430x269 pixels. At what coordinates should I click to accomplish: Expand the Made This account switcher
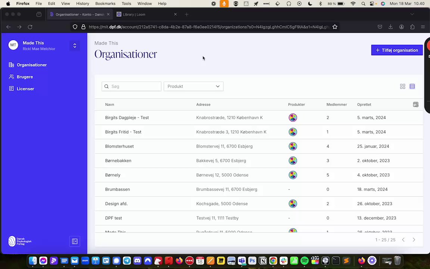(75, 46)
